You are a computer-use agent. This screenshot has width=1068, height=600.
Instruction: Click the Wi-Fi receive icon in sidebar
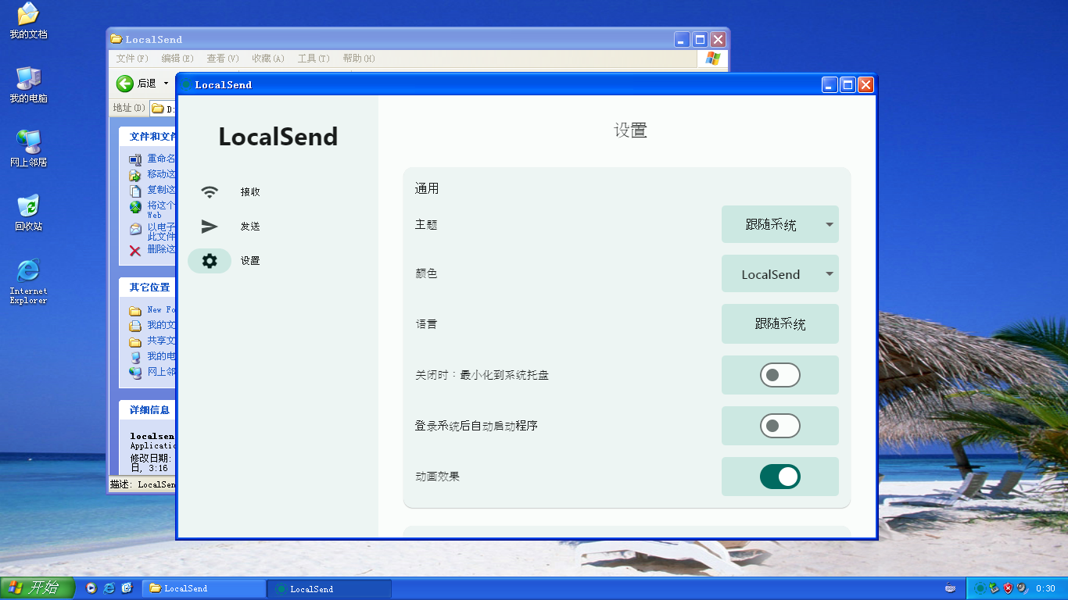click(210, 192)
